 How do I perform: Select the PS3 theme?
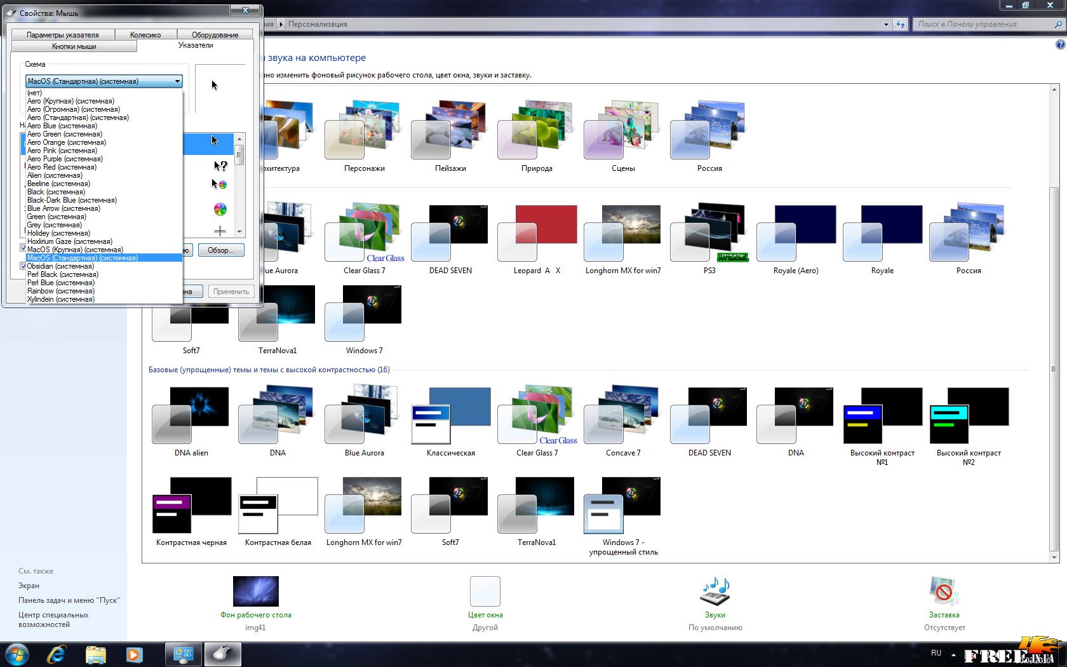pos(709,239)
